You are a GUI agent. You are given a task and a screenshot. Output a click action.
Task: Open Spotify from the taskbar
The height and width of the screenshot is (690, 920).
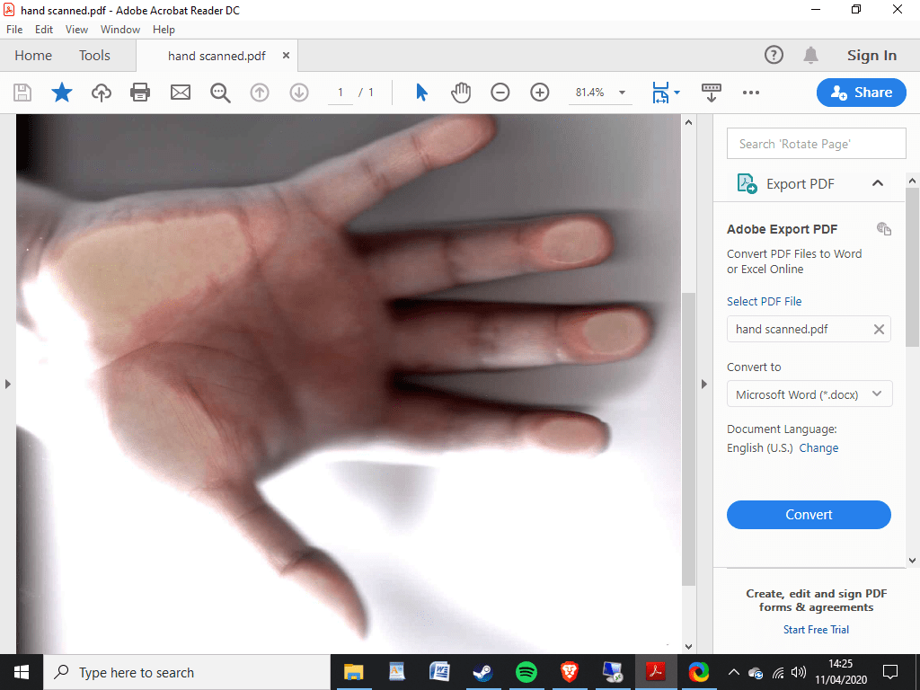pos(526,672)
